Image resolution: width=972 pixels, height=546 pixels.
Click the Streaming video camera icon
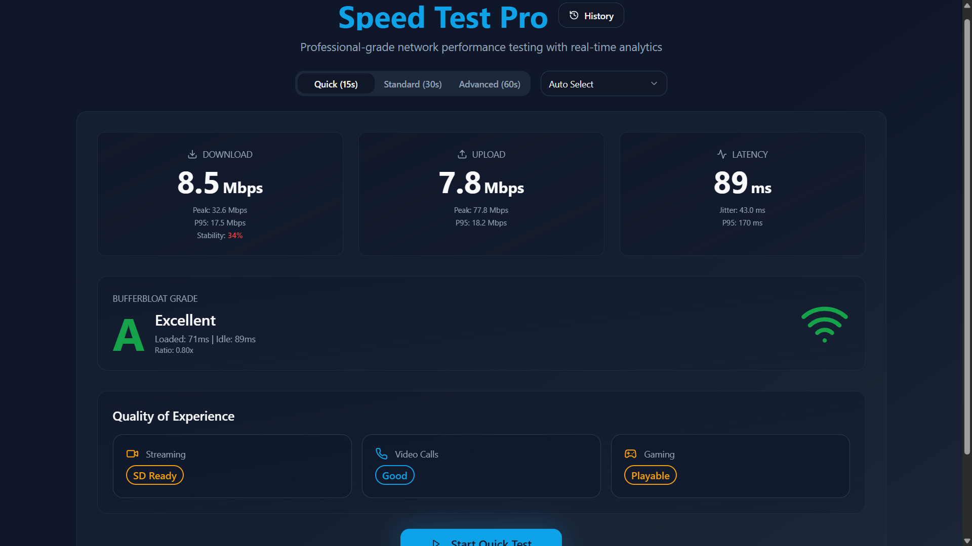(x=132, y=454)
